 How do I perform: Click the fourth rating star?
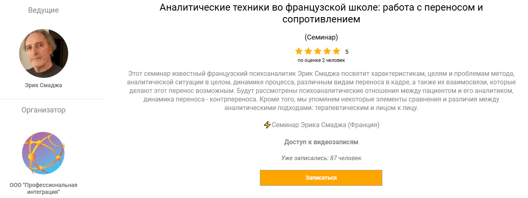[x=327, y=51]
